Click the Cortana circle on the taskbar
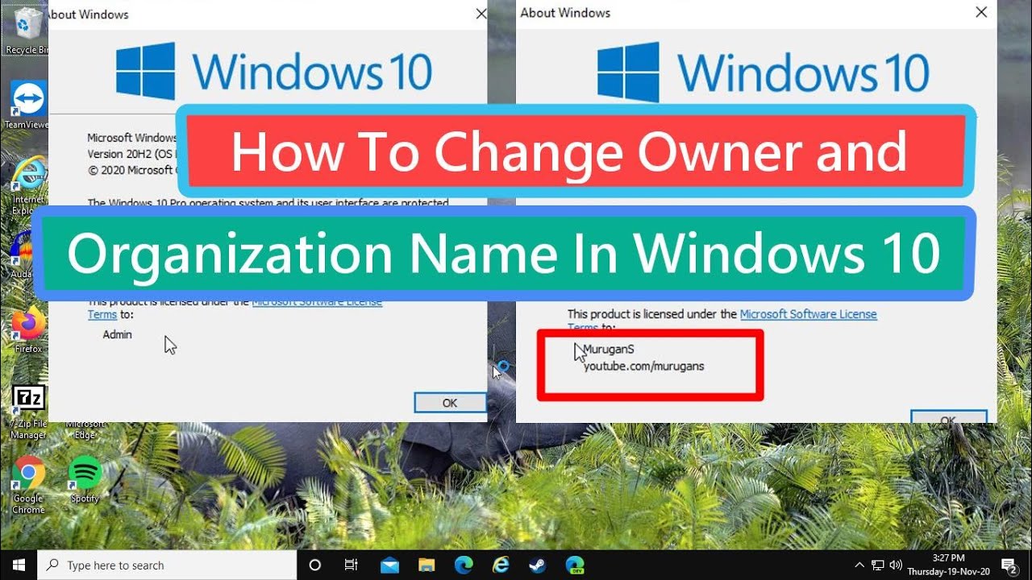This screenshot has height=580, width=1032. [315, 565]
